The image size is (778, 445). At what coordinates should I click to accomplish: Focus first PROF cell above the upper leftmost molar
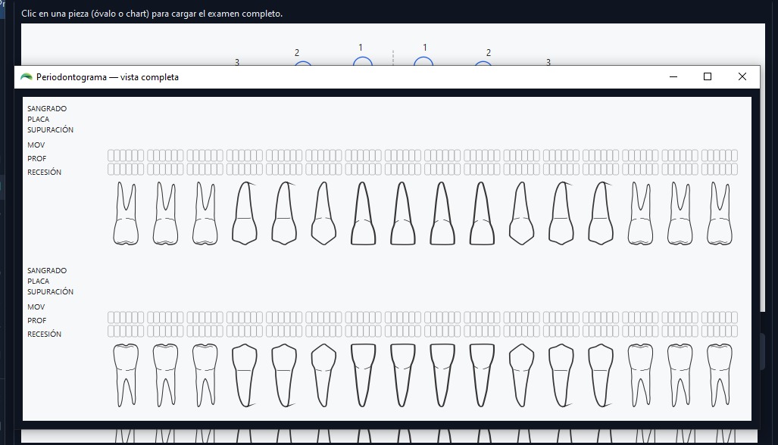coord(111,155)
